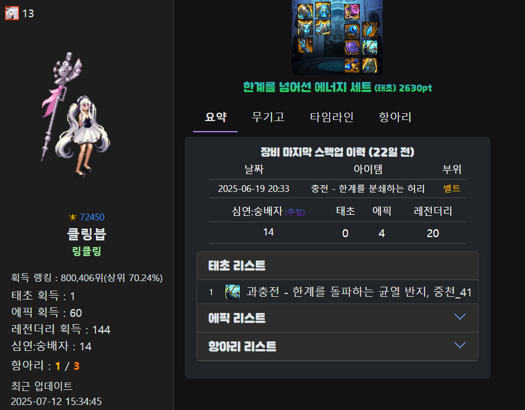The image size is (525, 410).
Task: Open the 타임라인 tab
Action: coord(331,117)
